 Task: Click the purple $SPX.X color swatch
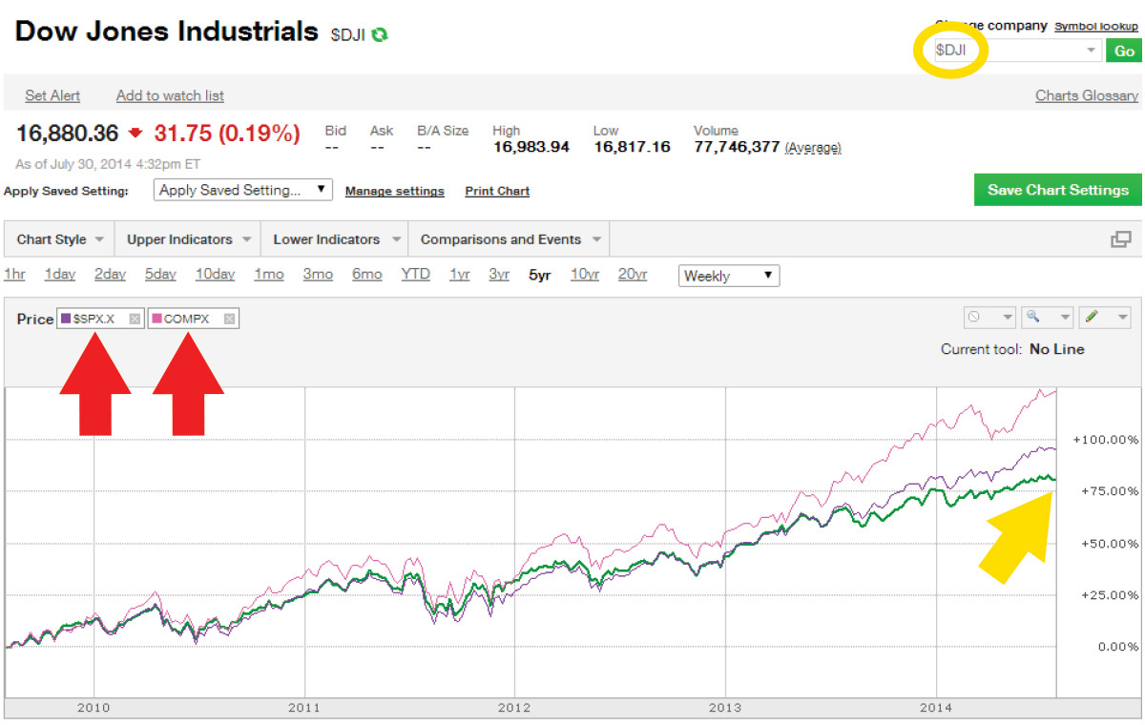point(66,319)
